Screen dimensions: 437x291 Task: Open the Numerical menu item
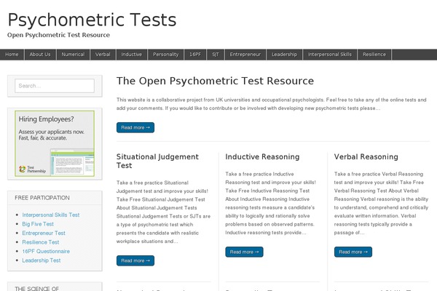pyautogui.click(x=73, y=55)
